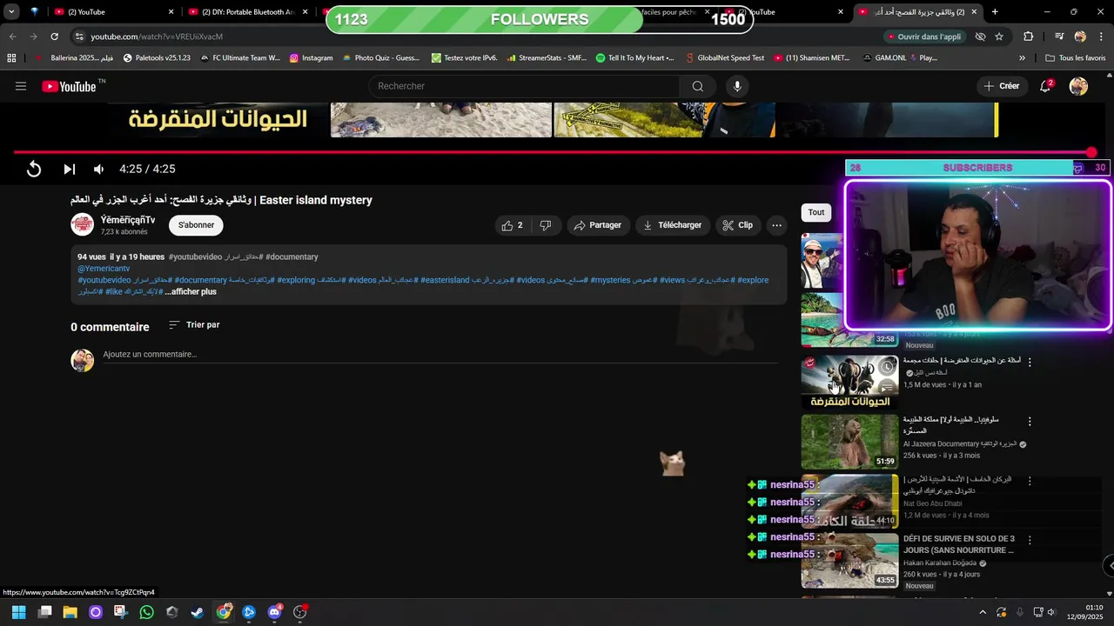The height and width of the screenshot is (626, 1114).
Task: Select the Tout filter chip
Action: [816, 212]
